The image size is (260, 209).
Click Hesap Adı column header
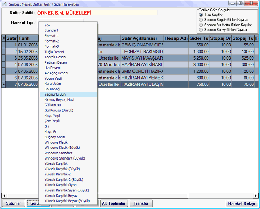point(176,38)
